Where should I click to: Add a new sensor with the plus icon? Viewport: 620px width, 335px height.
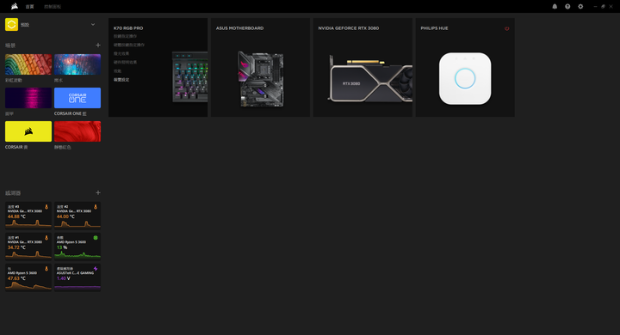(x=98, y=192)
